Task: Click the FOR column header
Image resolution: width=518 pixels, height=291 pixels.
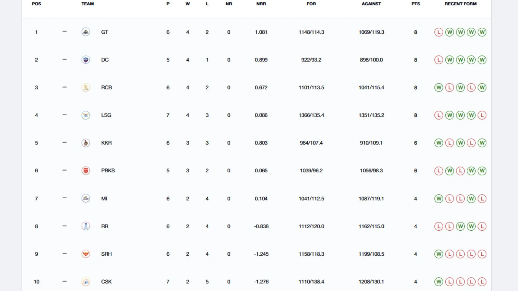Action: (311, 4)
